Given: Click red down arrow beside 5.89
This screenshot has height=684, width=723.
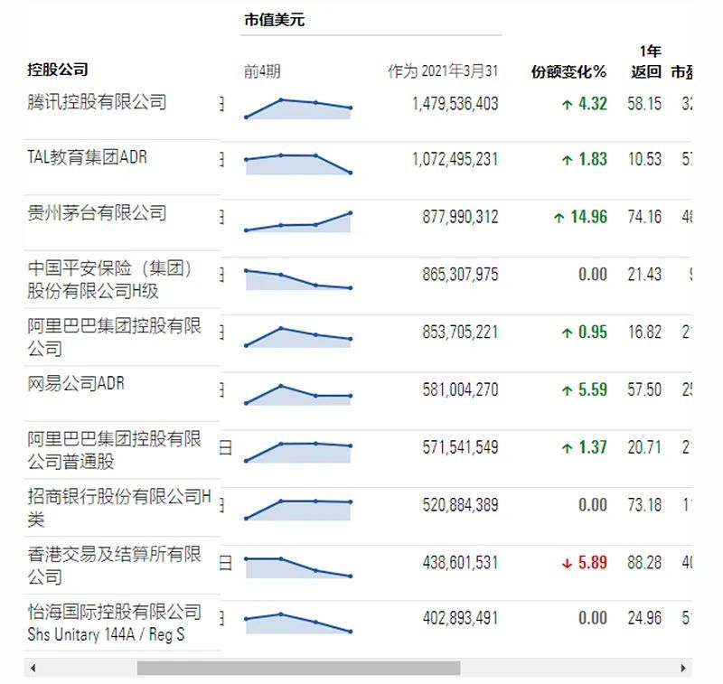Looking at the screenshot, I should pos(568,563).
